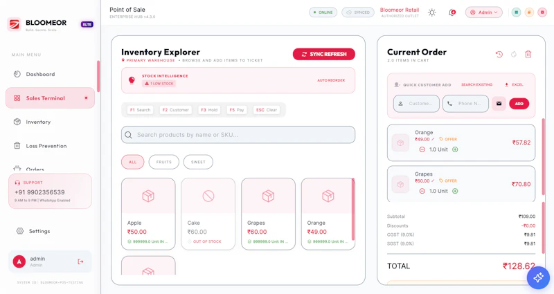The width and height of the screenshot is (554, 294).
Task: Open notifications bell icon
Action: pyautogui.click(x=452, y=12)
